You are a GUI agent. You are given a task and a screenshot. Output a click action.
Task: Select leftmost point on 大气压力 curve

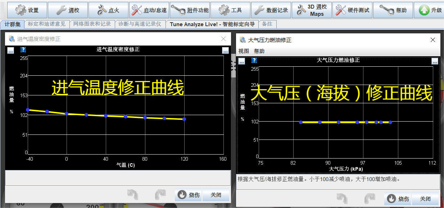(301, 122)
